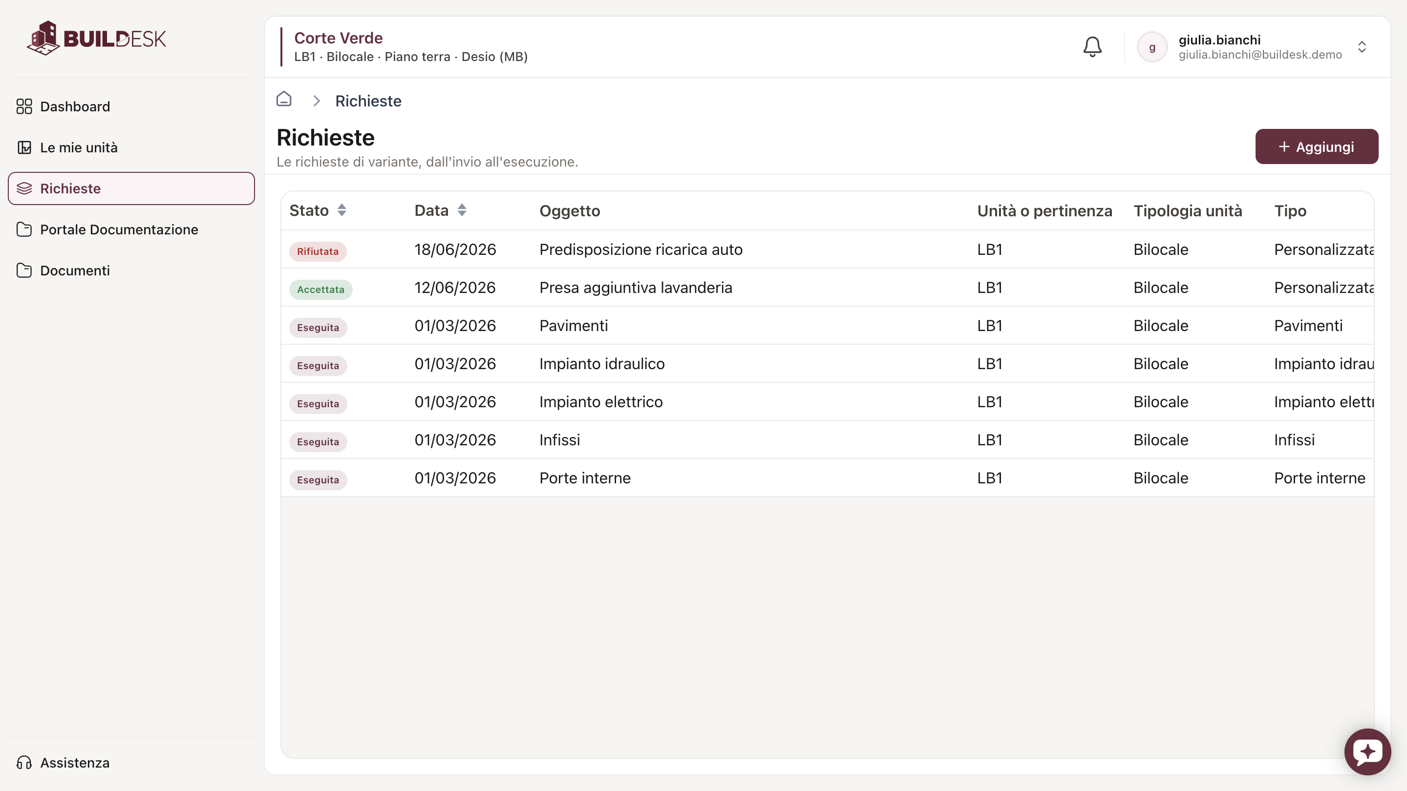Click the Accettata status badge

(320, 290)
